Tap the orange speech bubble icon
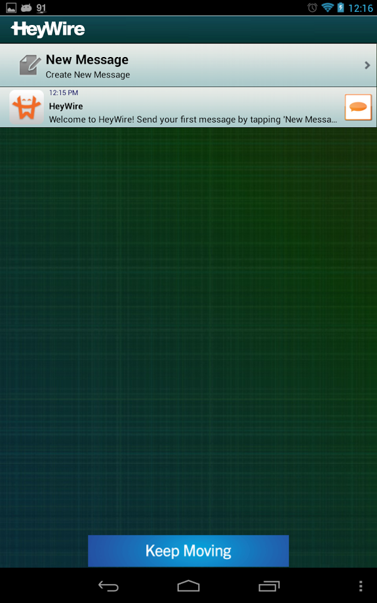This screenshot has height=603, width=377. click(x=358, y=107)
